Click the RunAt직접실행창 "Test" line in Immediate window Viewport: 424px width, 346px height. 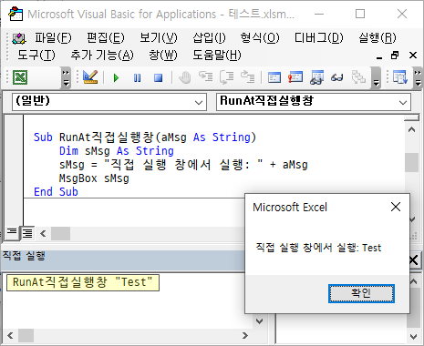click(x=83, y=282)
